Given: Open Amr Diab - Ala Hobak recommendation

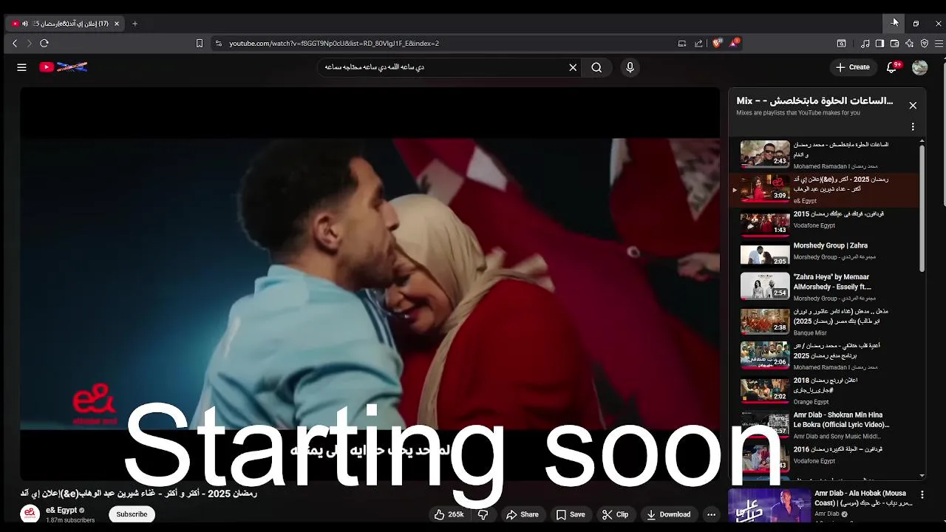Looking at the screenshot, I should point(820,505).
